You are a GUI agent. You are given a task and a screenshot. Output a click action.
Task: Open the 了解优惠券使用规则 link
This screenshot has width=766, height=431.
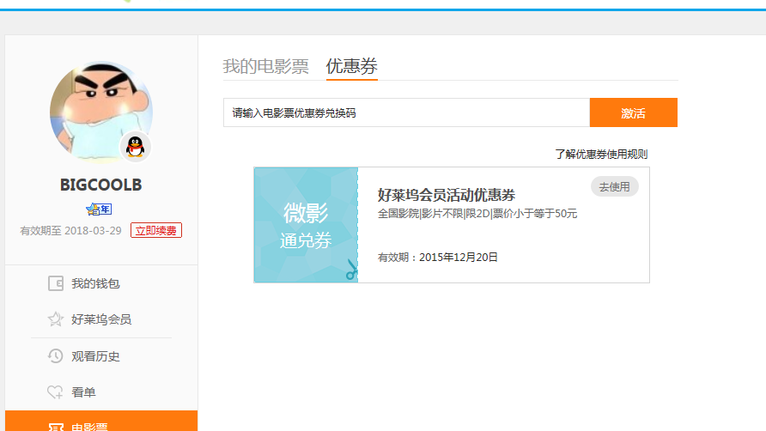click(x=601, y=155)
